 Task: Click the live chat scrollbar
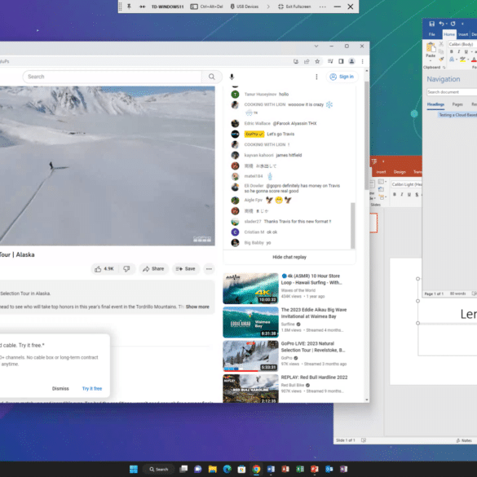(352, 225)
